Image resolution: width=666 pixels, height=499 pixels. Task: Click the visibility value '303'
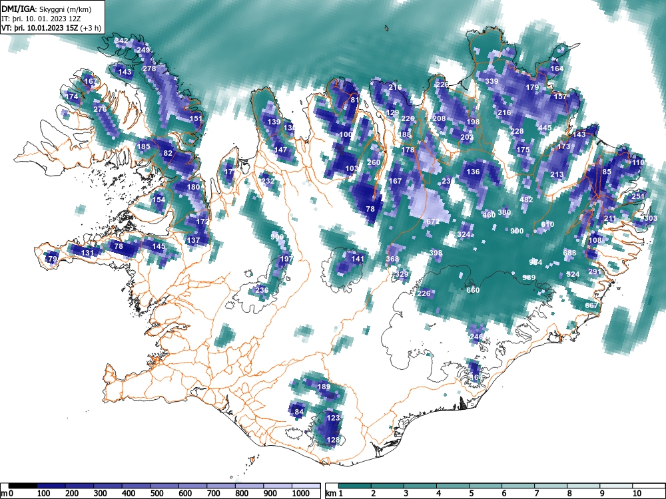pyautogui.click(x=650, y=218)
